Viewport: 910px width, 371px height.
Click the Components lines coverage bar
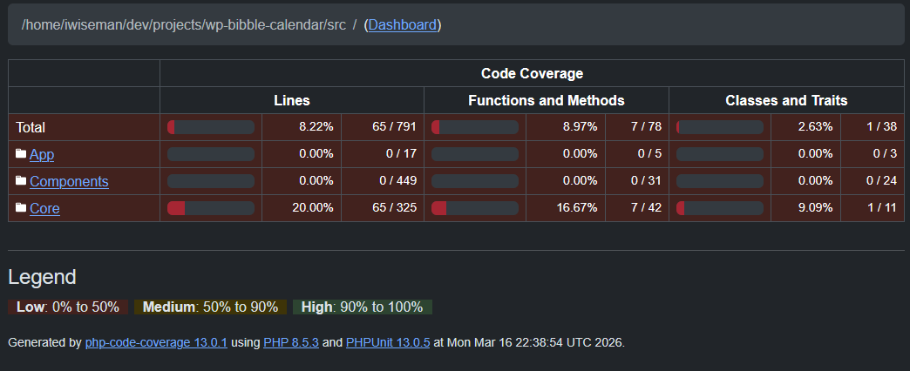tap(211, 181)
